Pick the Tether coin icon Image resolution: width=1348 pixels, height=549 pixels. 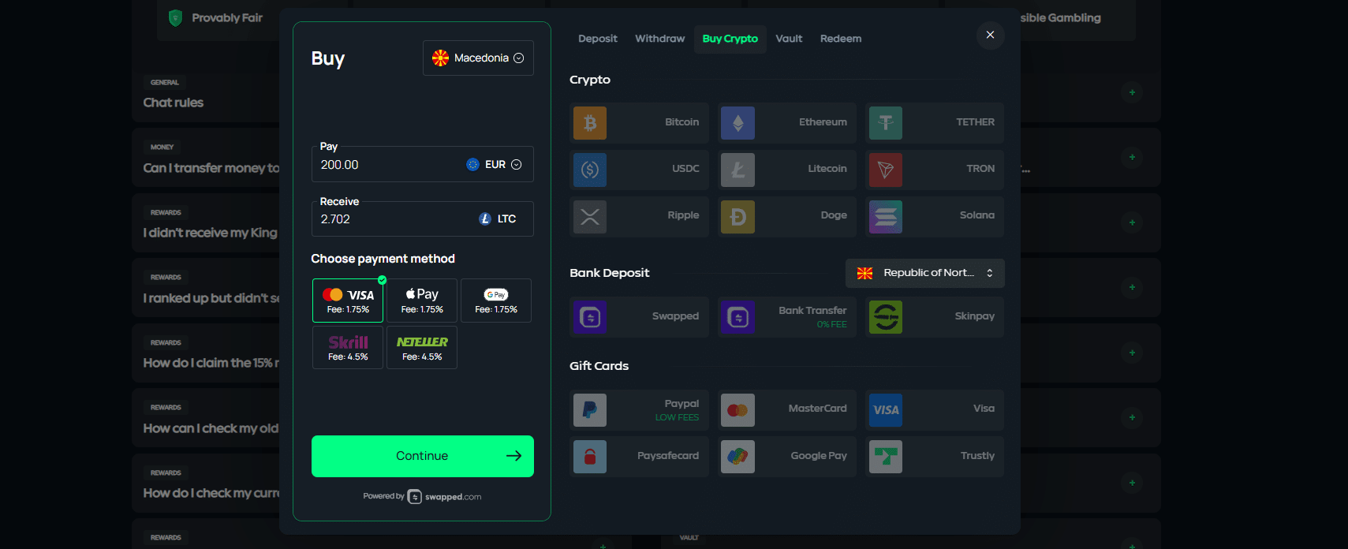coord(885,123)
